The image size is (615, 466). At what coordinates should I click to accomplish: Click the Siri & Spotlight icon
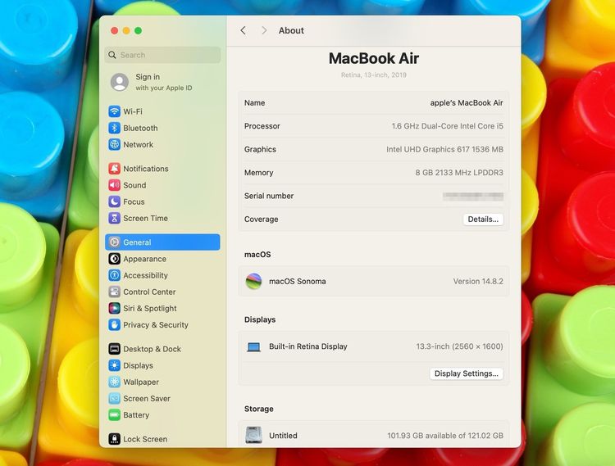pos(114,308)
